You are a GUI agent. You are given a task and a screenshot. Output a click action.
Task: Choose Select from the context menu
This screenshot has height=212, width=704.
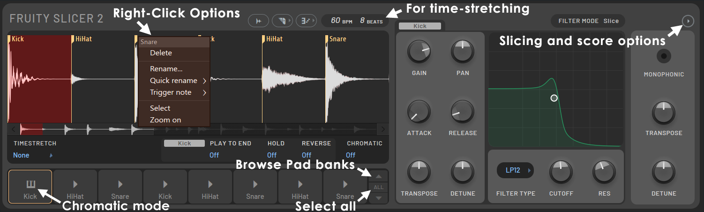[x=174, y=108]
